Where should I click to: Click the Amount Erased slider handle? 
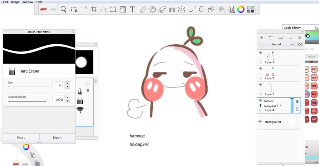click(48, 101)
